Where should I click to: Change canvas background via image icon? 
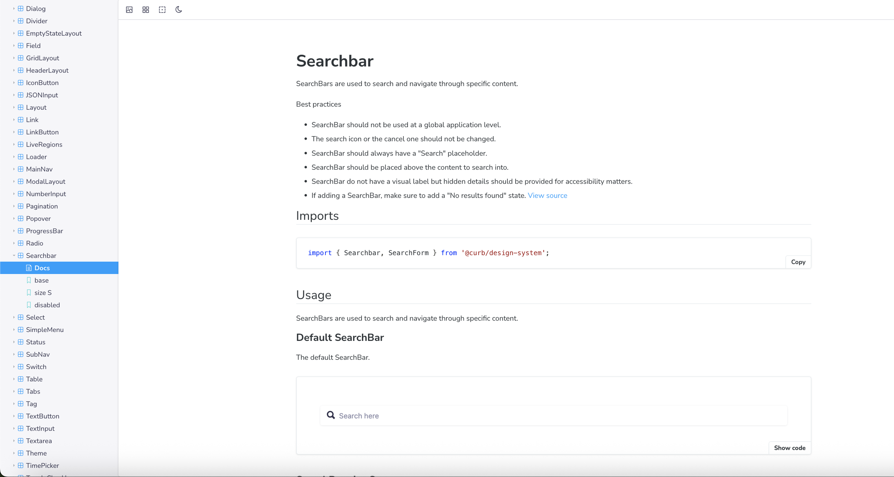(129, 10)
